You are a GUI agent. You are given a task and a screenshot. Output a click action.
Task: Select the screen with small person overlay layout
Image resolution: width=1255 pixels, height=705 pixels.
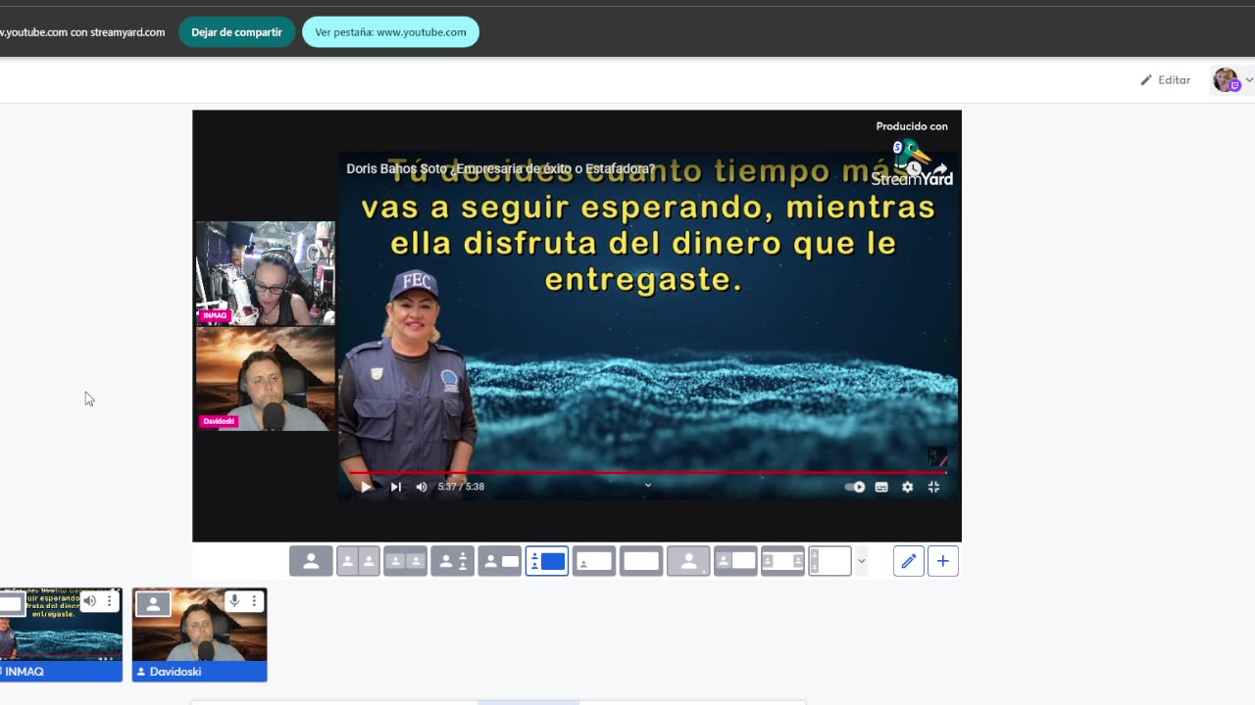593,561
